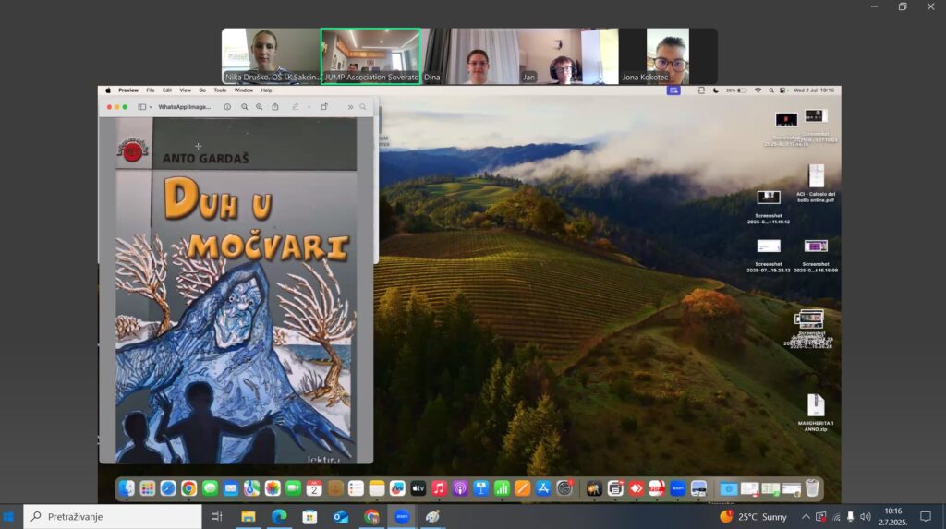946x529 pixels.
Task: Select Jona Kokotec participant video tile
Action: 668,56
